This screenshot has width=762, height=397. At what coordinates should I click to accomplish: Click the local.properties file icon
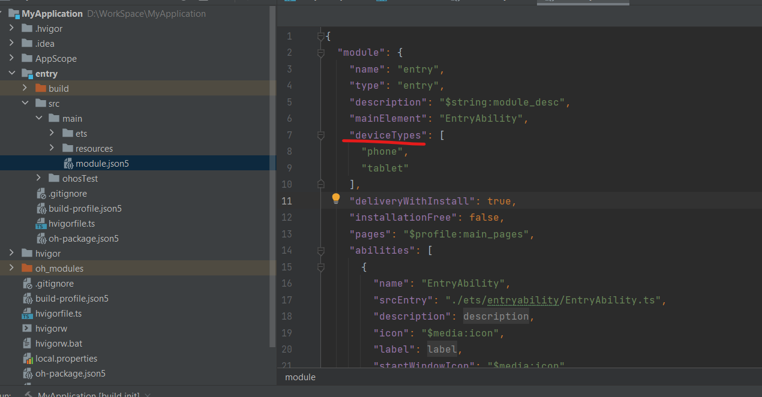27,359
